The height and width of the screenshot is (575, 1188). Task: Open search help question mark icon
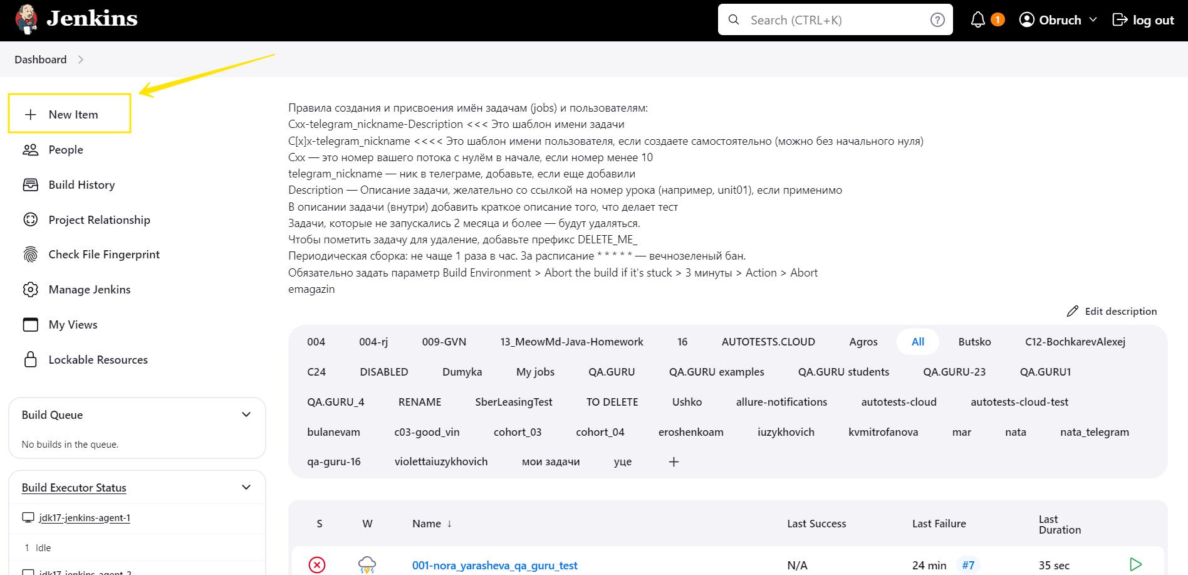tap(937, 20)
